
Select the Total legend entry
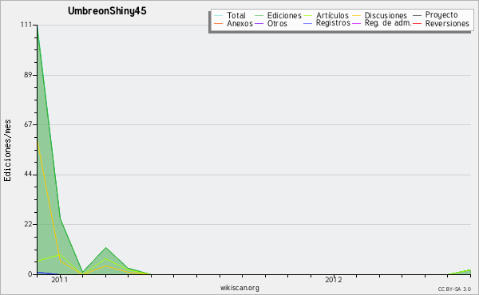coord(236,15)
